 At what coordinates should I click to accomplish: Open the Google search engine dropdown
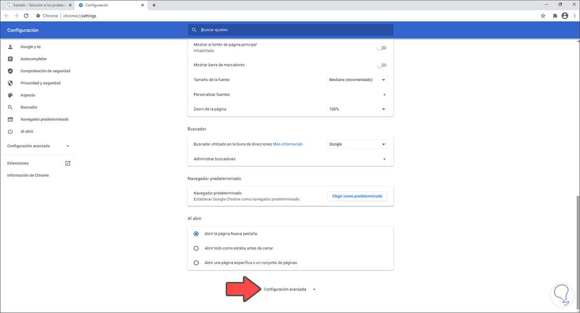(357, 144)
